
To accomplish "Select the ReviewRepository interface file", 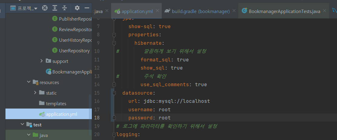I will point(72,29).
